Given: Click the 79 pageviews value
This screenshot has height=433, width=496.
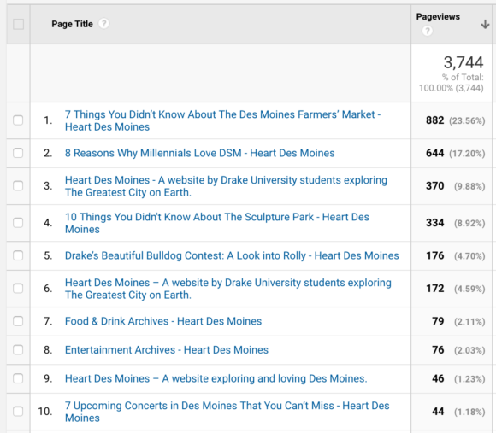Looking at the screenshot, I should coord(438,321).
